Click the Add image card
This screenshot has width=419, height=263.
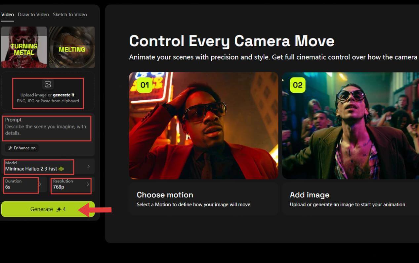(351, 199)
